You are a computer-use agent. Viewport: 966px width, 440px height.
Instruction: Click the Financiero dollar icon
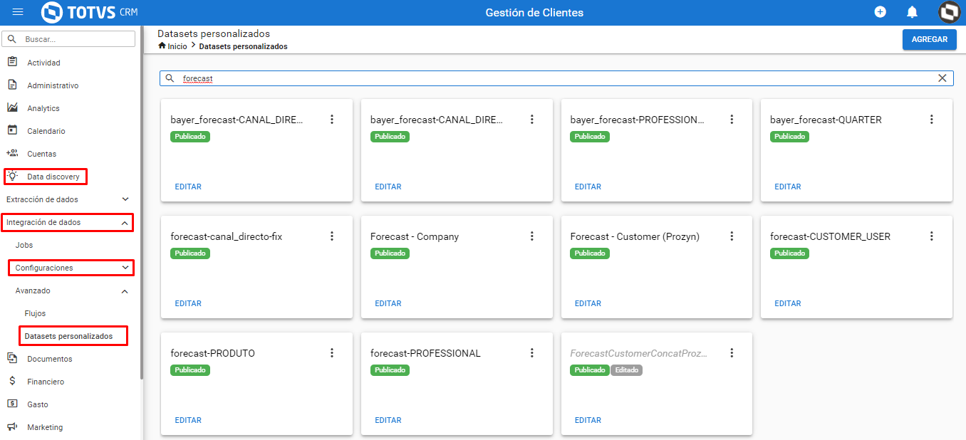pyautogui.click(x=12, y=381)
